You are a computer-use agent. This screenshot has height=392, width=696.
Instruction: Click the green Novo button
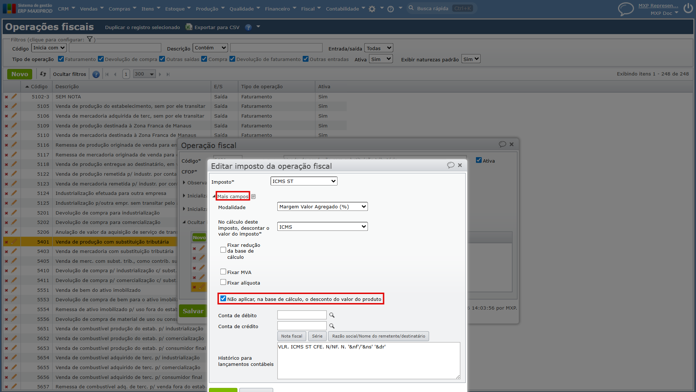coord(20,74)
